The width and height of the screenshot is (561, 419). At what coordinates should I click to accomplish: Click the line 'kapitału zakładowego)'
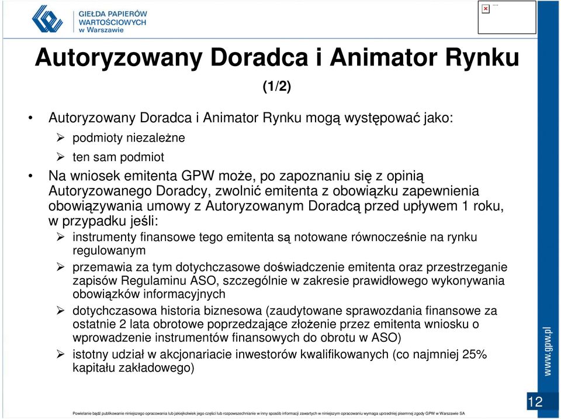coord(133,368)
